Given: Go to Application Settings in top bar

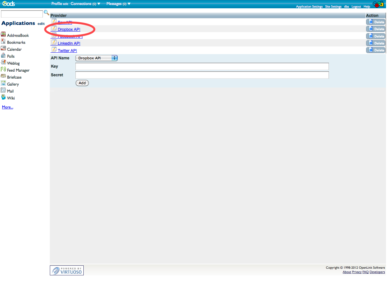Looking at the screenshot, I should tap(309, 7).
